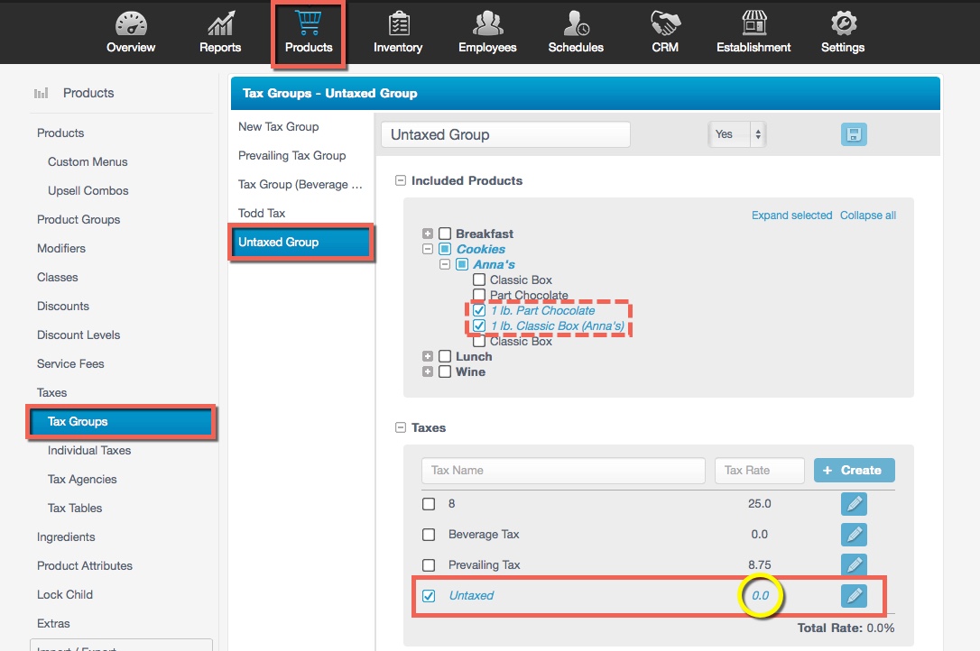Uncheck the Untaxed tax checkbox
Screen dimensions: 980x651
point(430,596)
